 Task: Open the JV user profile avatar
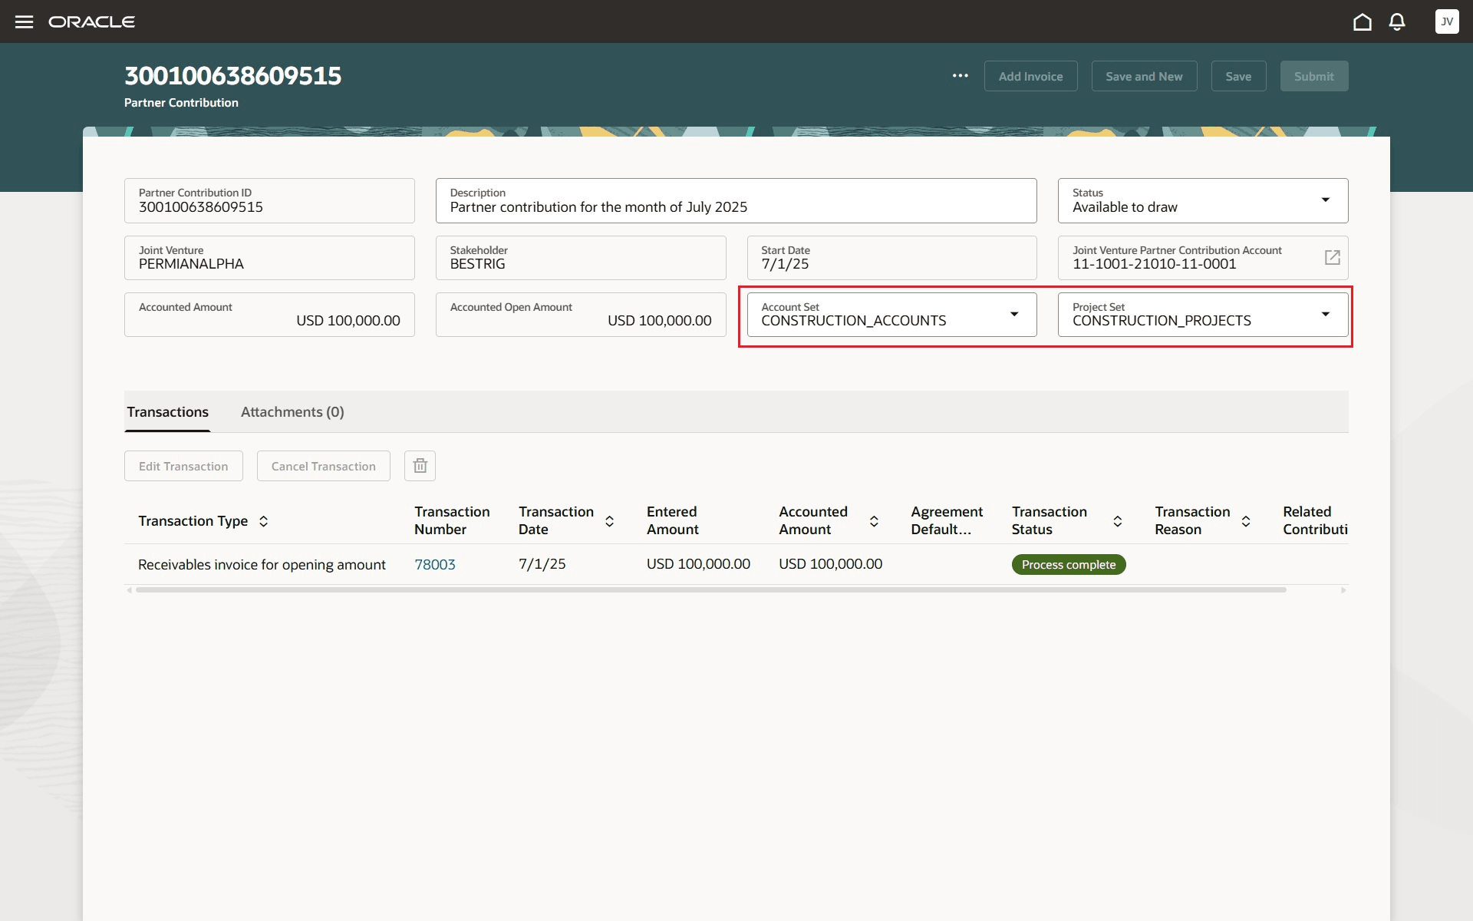(1447, 21)
